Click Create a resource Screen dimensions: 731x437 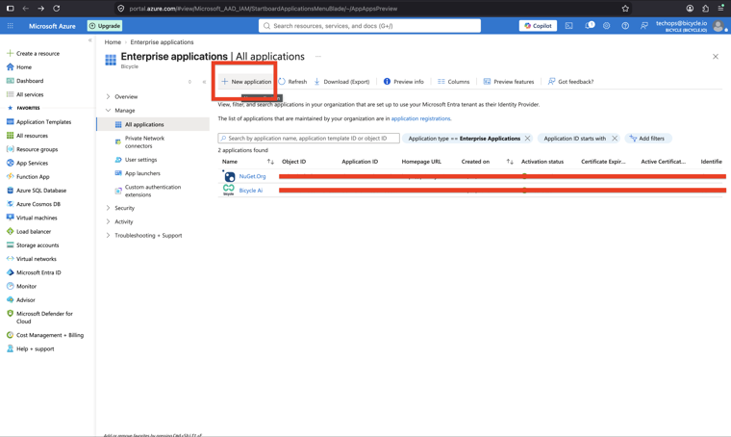tap(33, 53)
